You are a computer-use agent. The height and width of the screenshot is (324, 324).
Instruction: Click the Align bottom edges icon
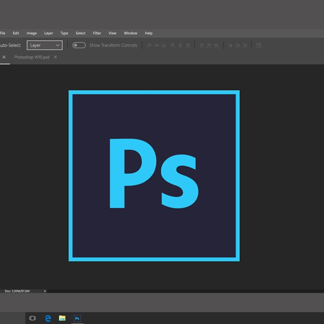click(164, 45)
